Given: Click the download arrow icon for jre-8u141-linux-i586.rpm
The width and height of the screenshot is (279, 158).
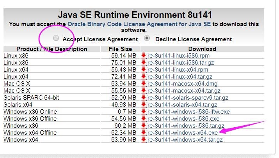Looking at the screenshot, I should coord(144,56).
